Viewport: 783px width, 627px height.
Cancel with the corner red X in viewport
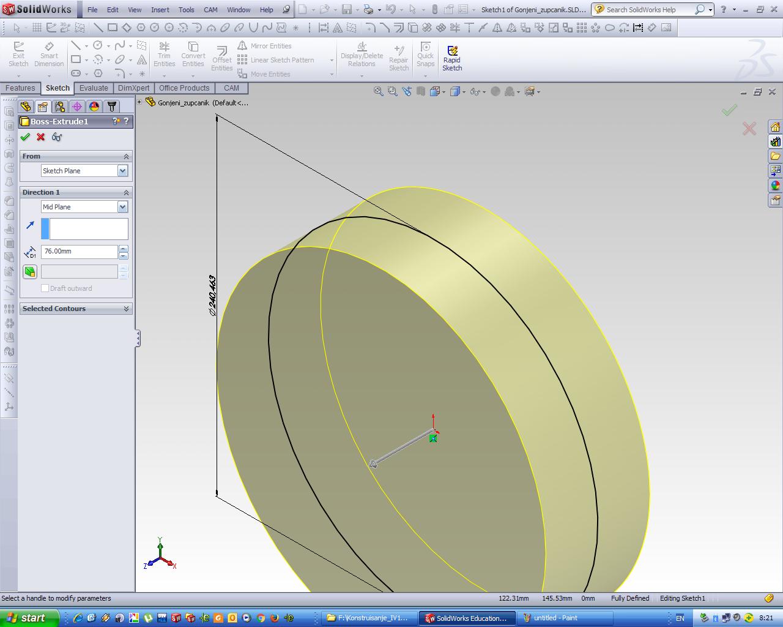coord(749,129)
